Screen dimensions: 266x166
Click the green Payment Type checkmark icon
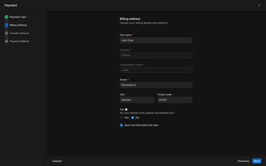pyautogui.click(x=7, y=17)
